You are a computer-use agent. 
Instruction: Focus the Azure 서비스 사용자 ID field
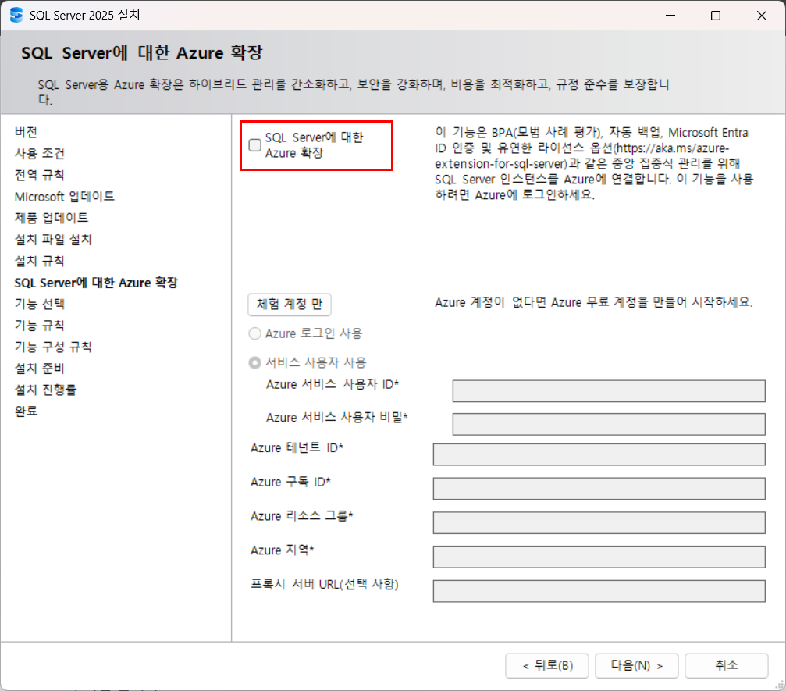(x=609, y=391)
